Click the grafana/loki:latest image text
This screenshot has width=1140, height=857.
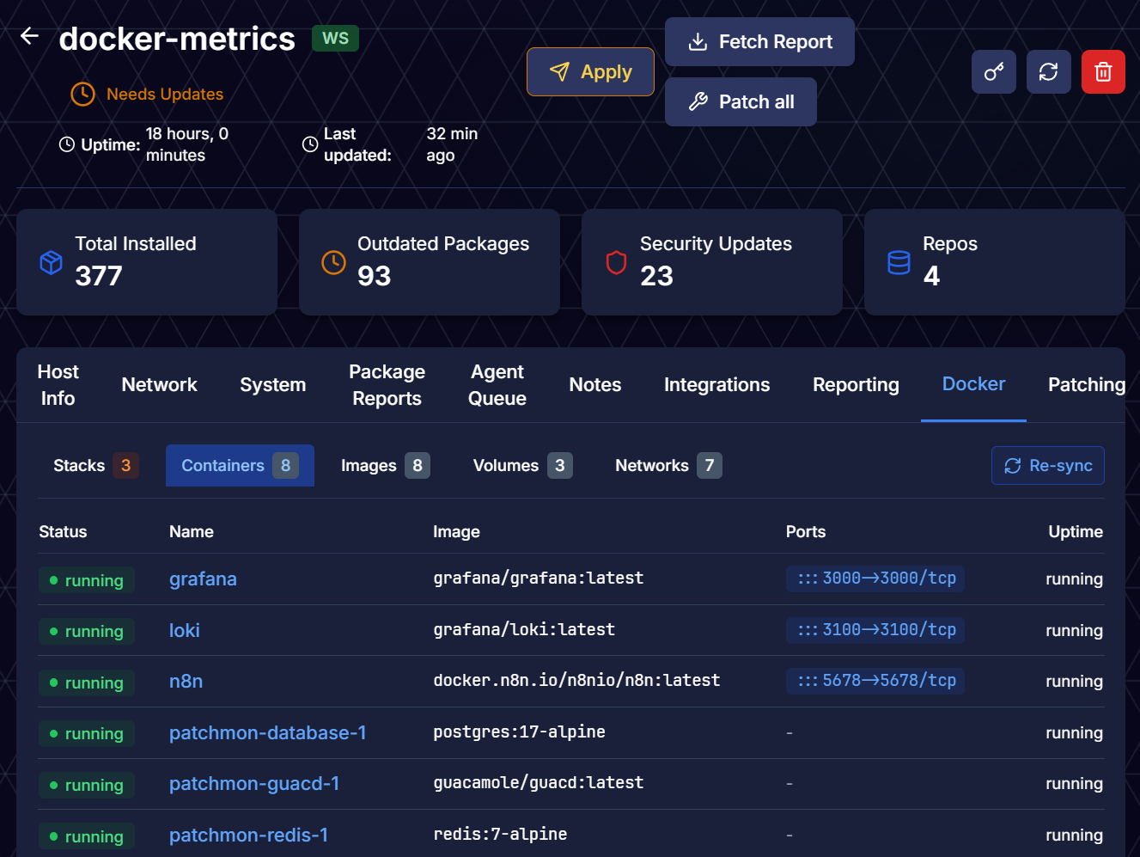click(x=524, y=629)
